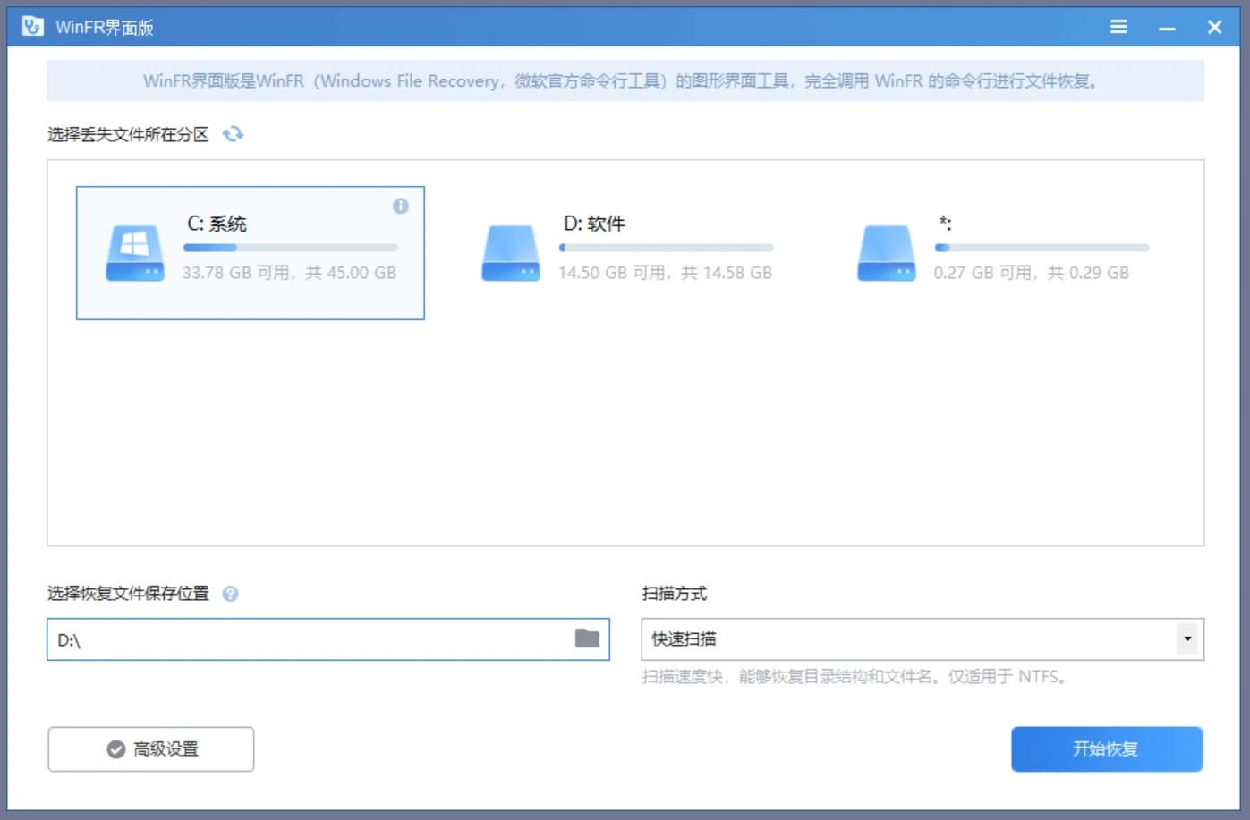Click the WinFR logo in the title bar
This screenshot has width=1250, height=820.
pyautogui.click(x=34, y=26)
